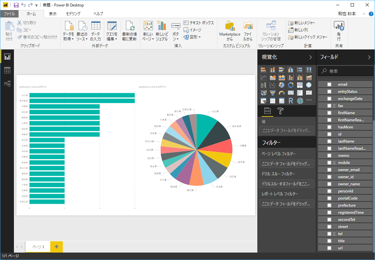The height and width of the screenshot is (260, 375).
Task: Select the gauge visual
Action: pos(281,92)
